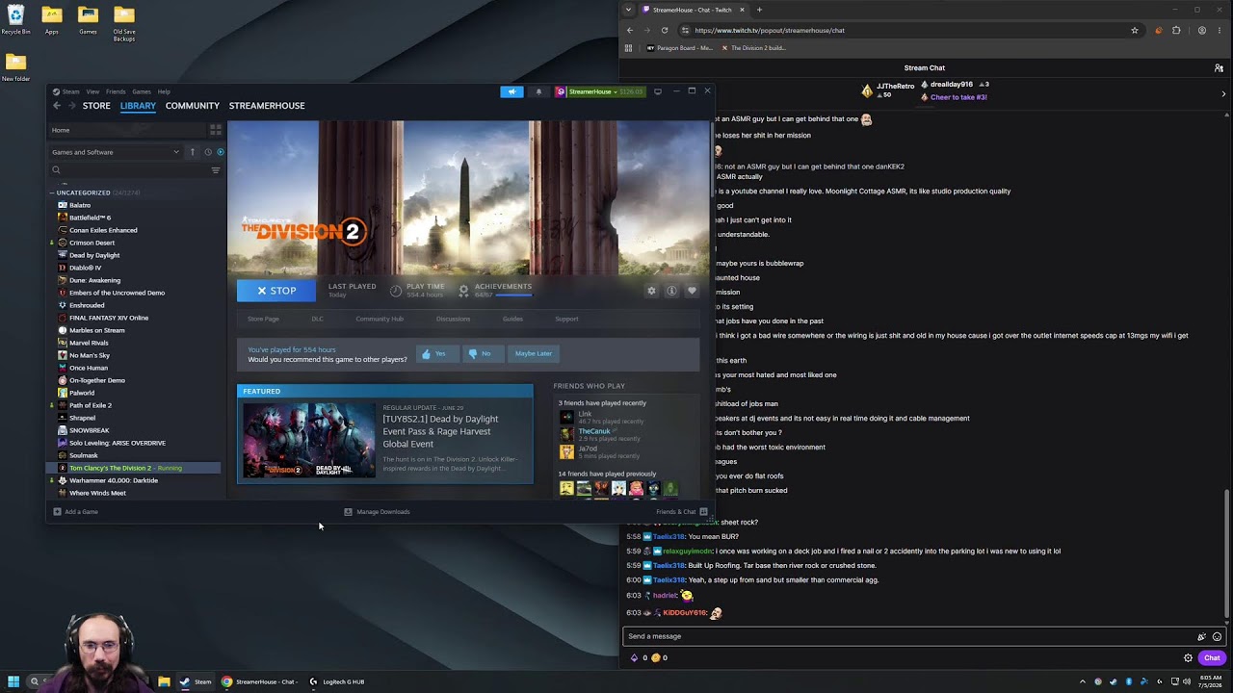The width and height of the screenshot is (1233, 693).
Task: Open Steam notifications bell
Action: point(538,91)
